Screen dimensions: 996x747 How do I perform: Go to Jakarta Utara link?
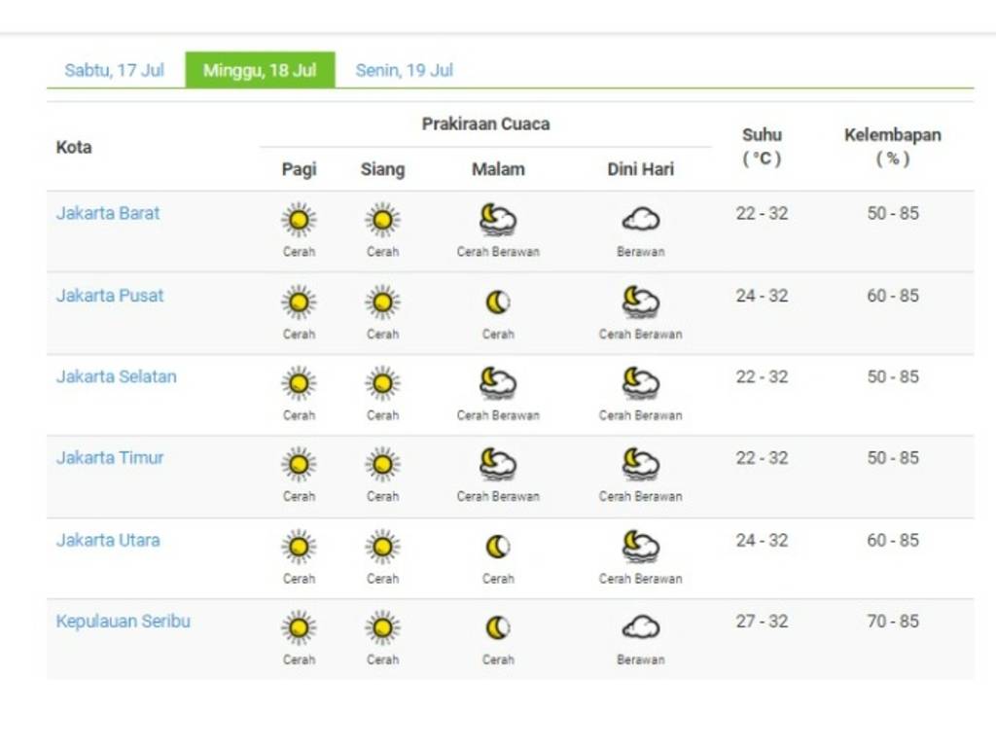(x=108, y=540)
